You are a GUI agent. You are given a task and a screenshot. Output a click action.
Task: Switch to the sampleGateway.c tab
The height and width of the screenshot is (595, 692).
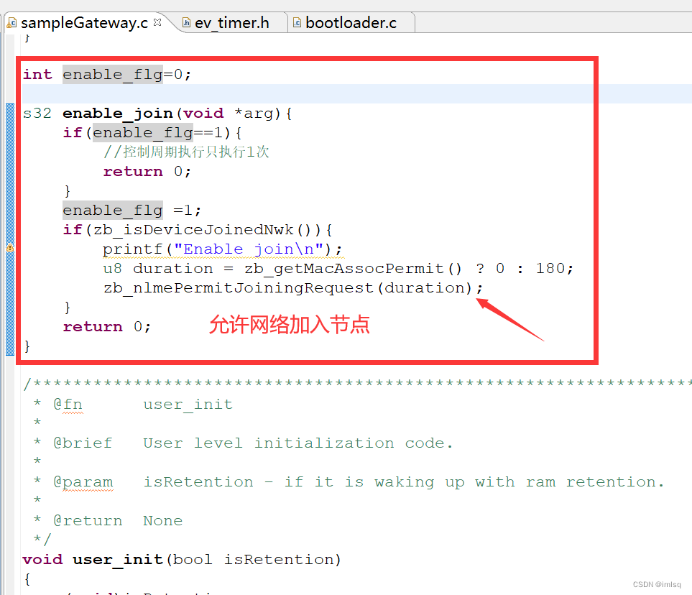click(84, 22)
